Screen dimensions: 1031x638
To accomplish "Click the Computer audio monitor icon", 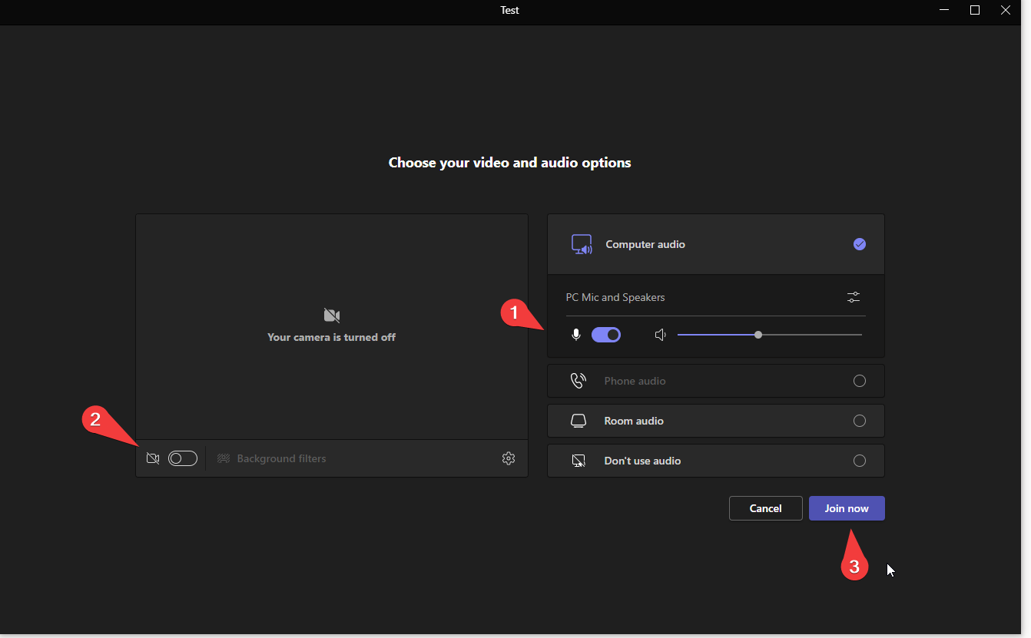I will tap(581, 244).
